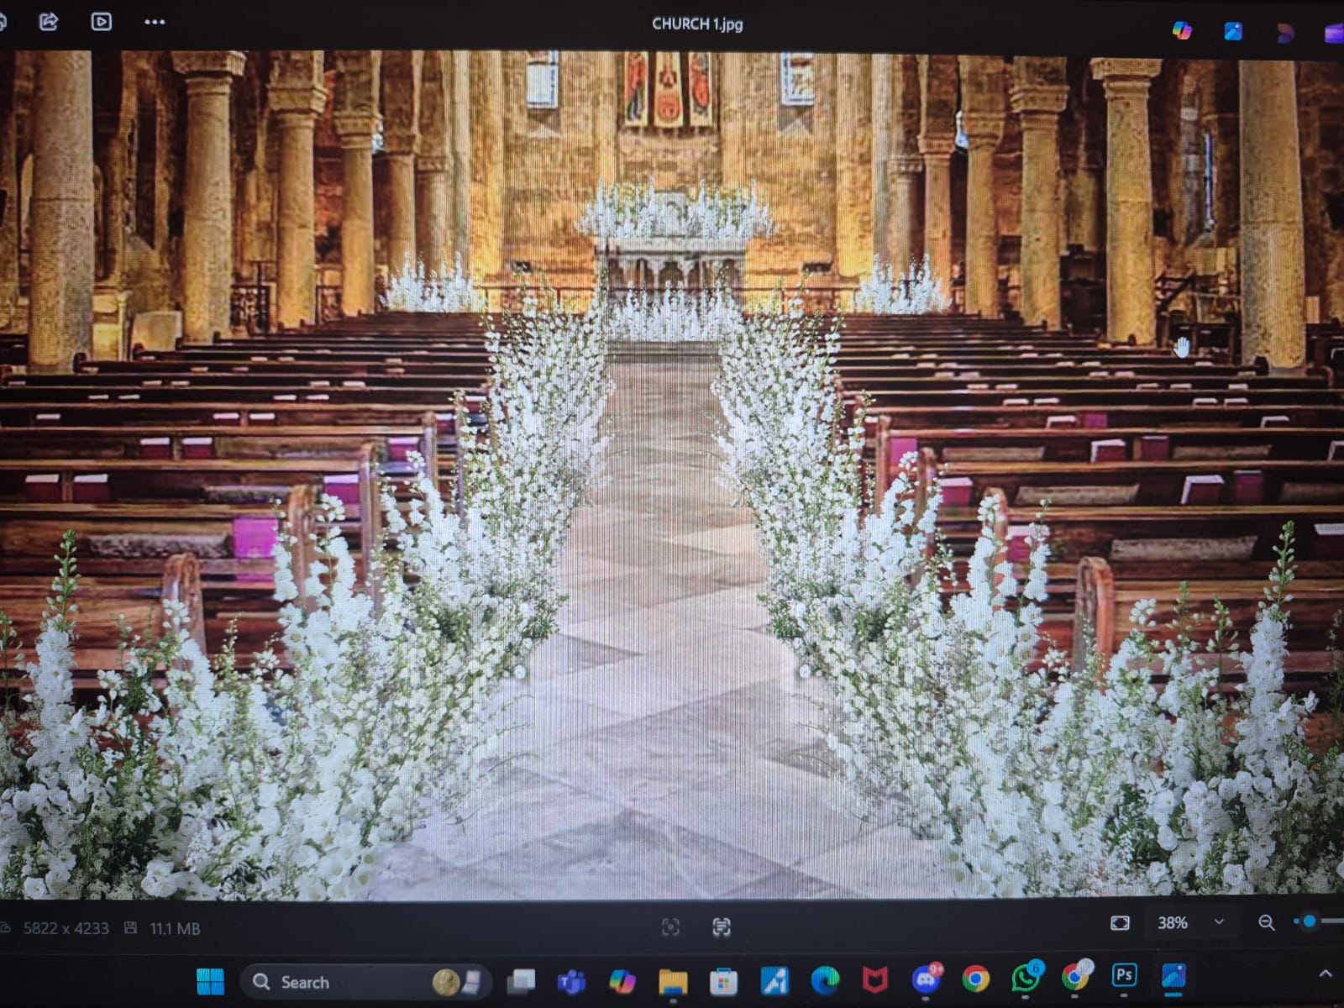
Task: Open Copilot from the Photos title bar
Action: (1182, 31)
